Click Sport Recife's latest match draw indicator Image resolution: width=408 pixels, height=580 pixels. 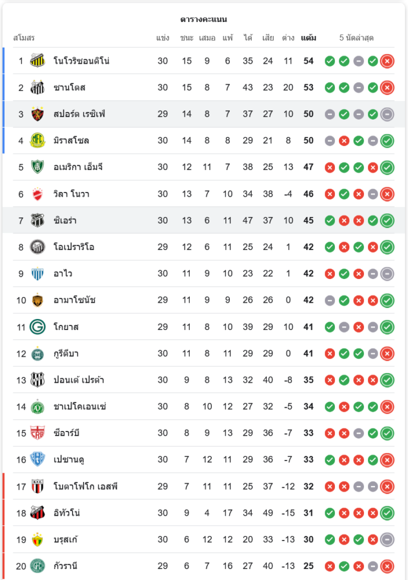[387, 114]
